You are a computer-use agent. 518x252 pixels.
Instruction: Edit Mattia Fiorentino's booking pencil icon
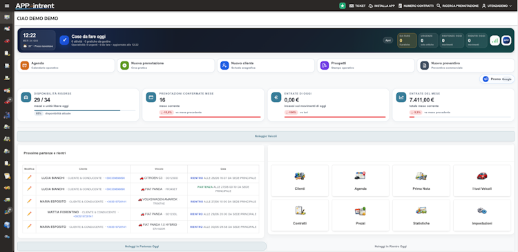tap(29, 214)
